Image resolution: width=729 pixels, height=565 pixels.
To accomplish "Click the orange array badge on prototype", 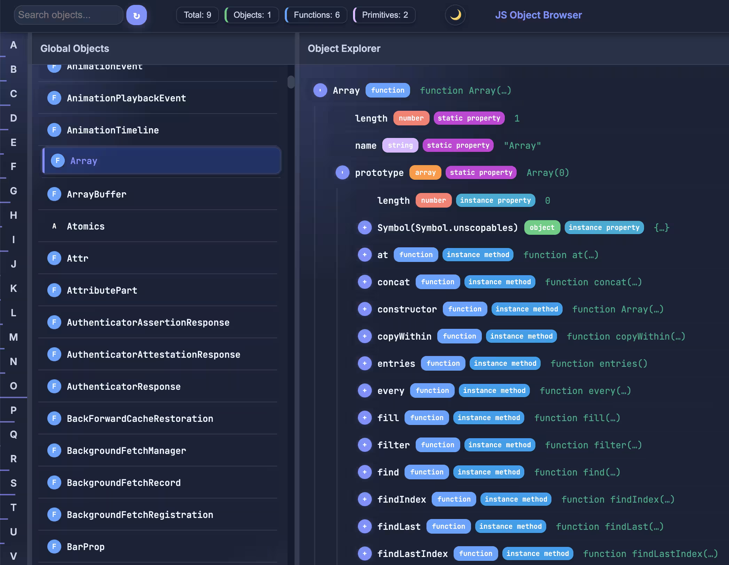I will point(425,172).
